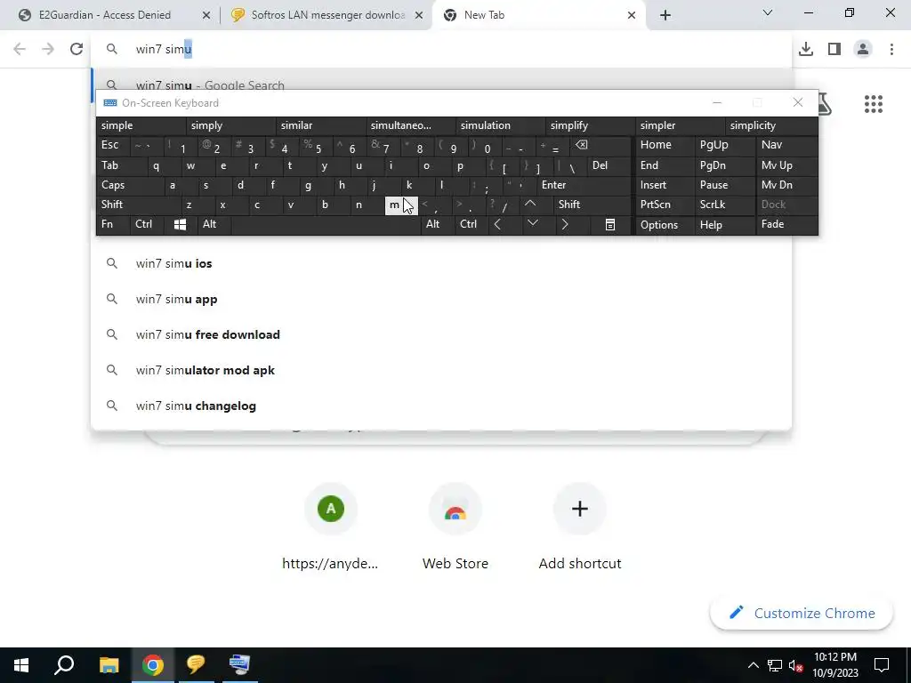
Task: Open the notifications center icon
Action: 882,665
